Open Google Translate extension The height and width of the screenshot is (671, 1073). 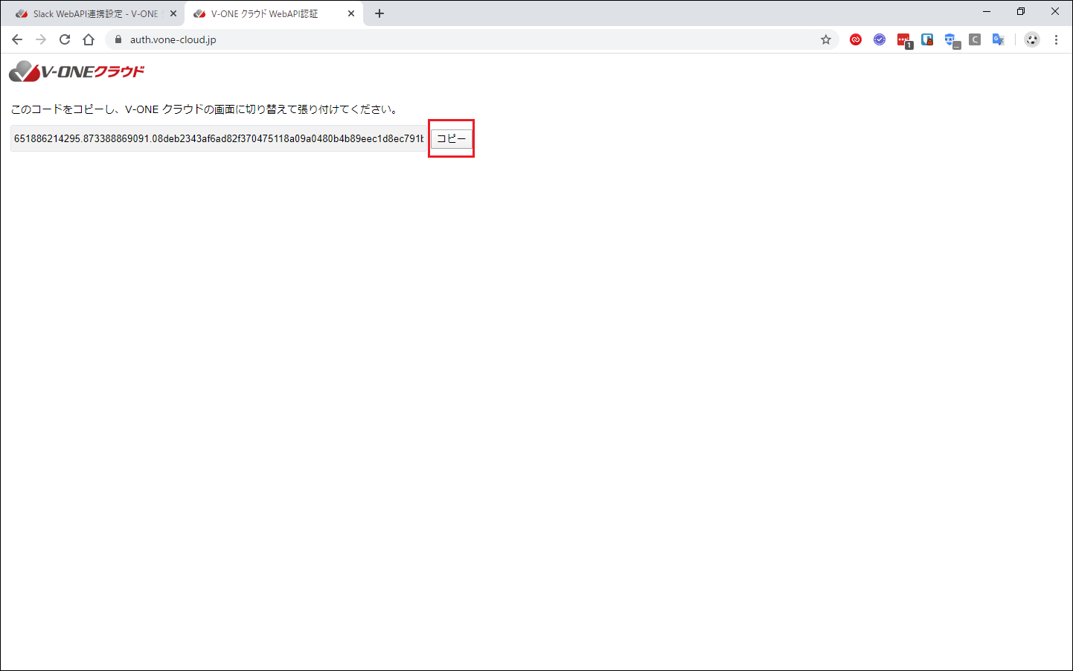pos(999,39)
